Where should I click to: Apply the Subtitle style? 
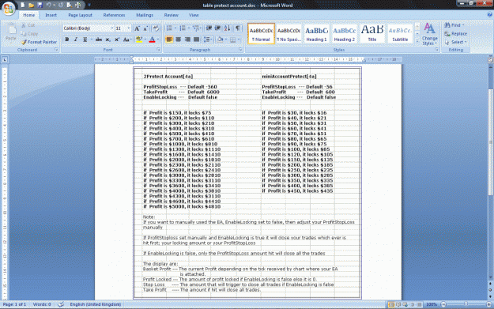tap(400, 34)
